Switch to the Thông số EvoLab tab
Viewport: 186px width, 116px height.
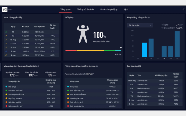coord(85,10)
